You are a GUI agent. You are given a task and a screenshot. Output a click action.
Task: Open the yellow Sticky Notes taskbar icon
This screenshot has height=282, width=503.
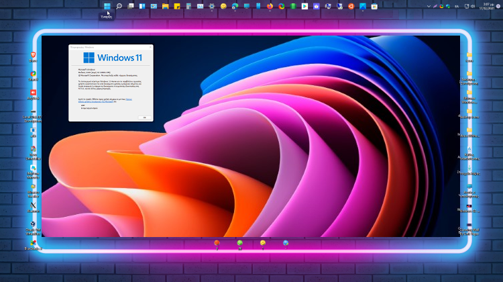pos(177,6)
